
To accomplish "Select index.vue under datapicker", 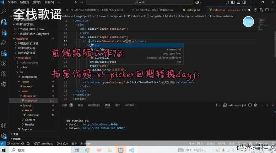I will (x=31, y=101).
